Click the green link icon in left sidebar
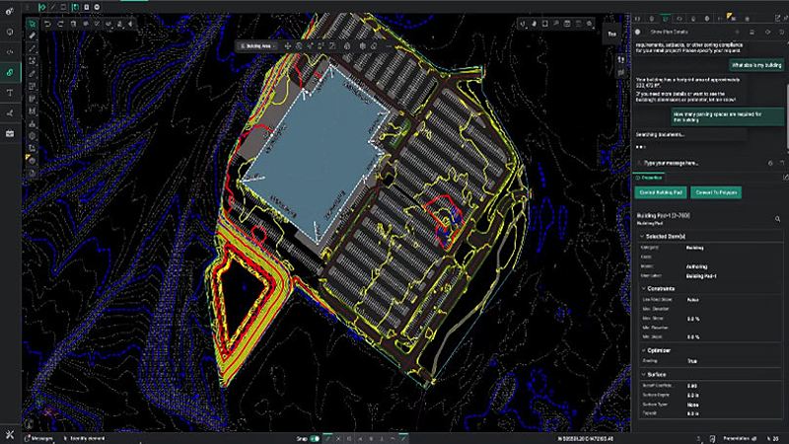Screen dimensions: 789x444 (10, 72)
